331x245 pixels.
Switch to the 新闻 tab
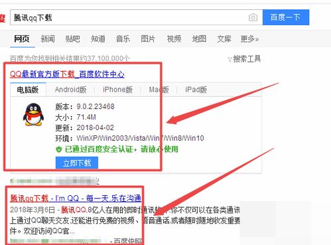[x=48, y=39]
